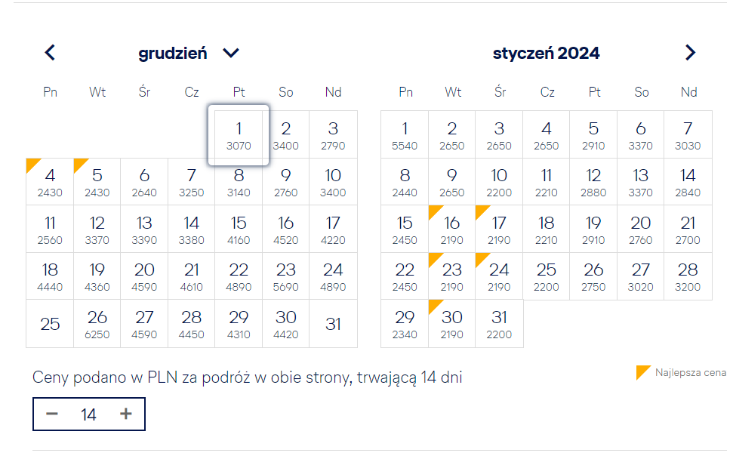The width and height of the screenshot is (733, 456).
Task: Select January 28 priced 3200
Action: click(688, 276)
